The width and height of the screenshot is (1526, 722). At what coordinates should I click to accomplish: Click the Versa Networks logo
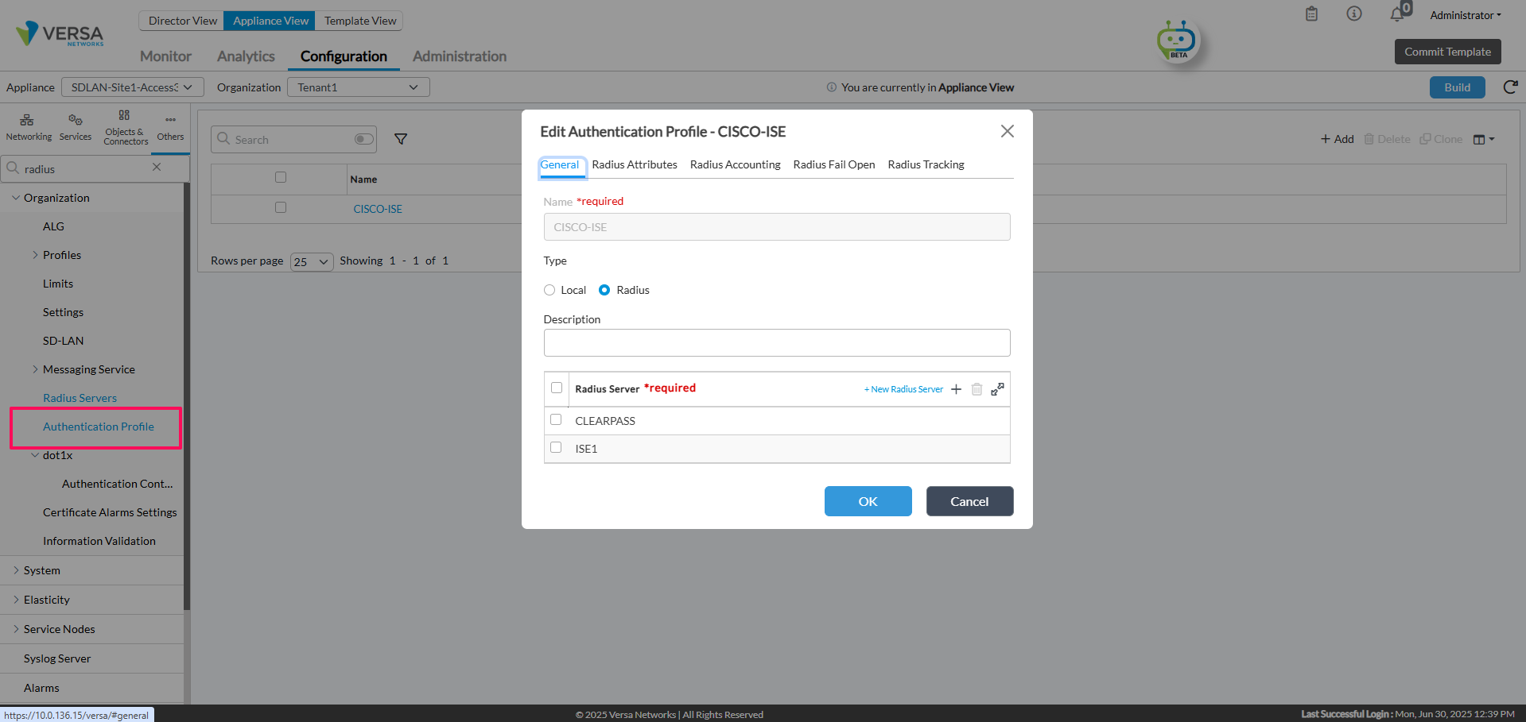tap(60, 34)
